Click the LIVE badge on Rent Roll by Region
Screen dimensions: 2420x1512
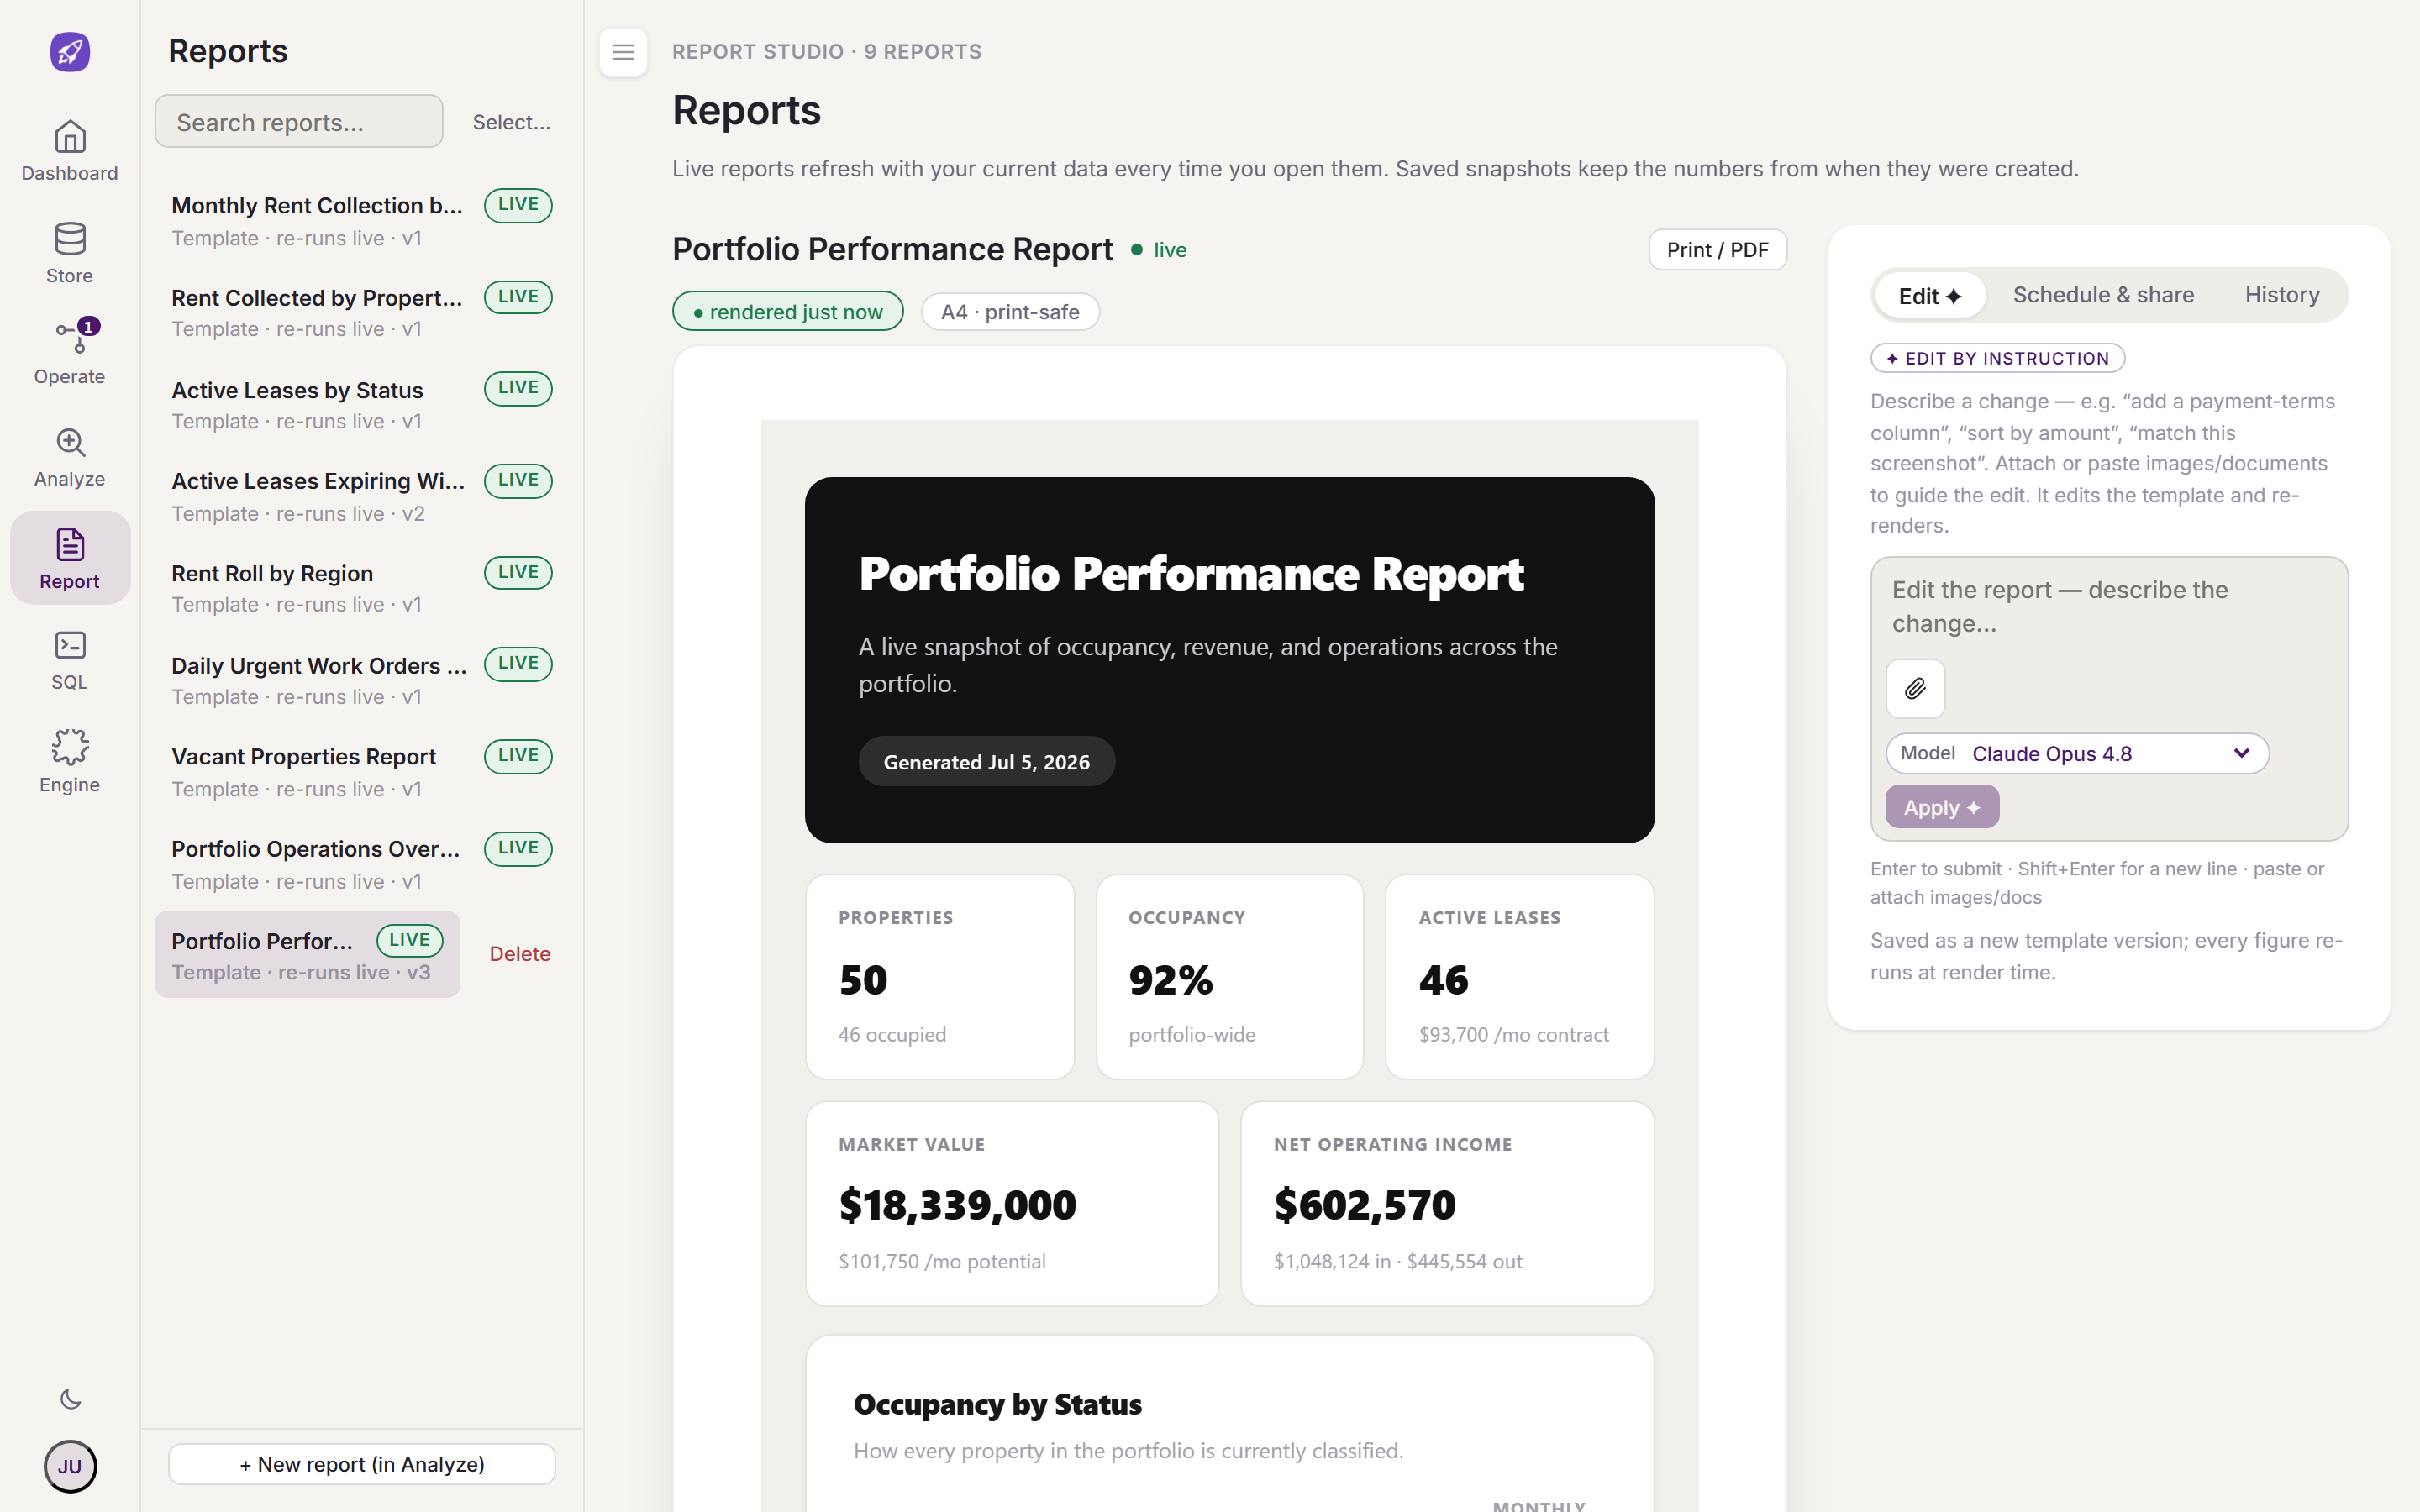[518, 572]
